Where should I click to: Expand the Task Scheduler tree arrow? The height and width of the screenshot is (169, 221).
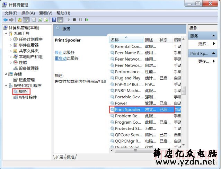11,39
